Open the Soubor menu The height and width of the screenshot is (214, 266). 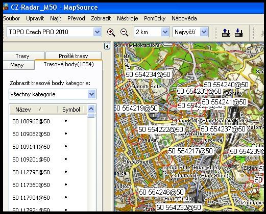pyautogui.click(x=12, y=18)
